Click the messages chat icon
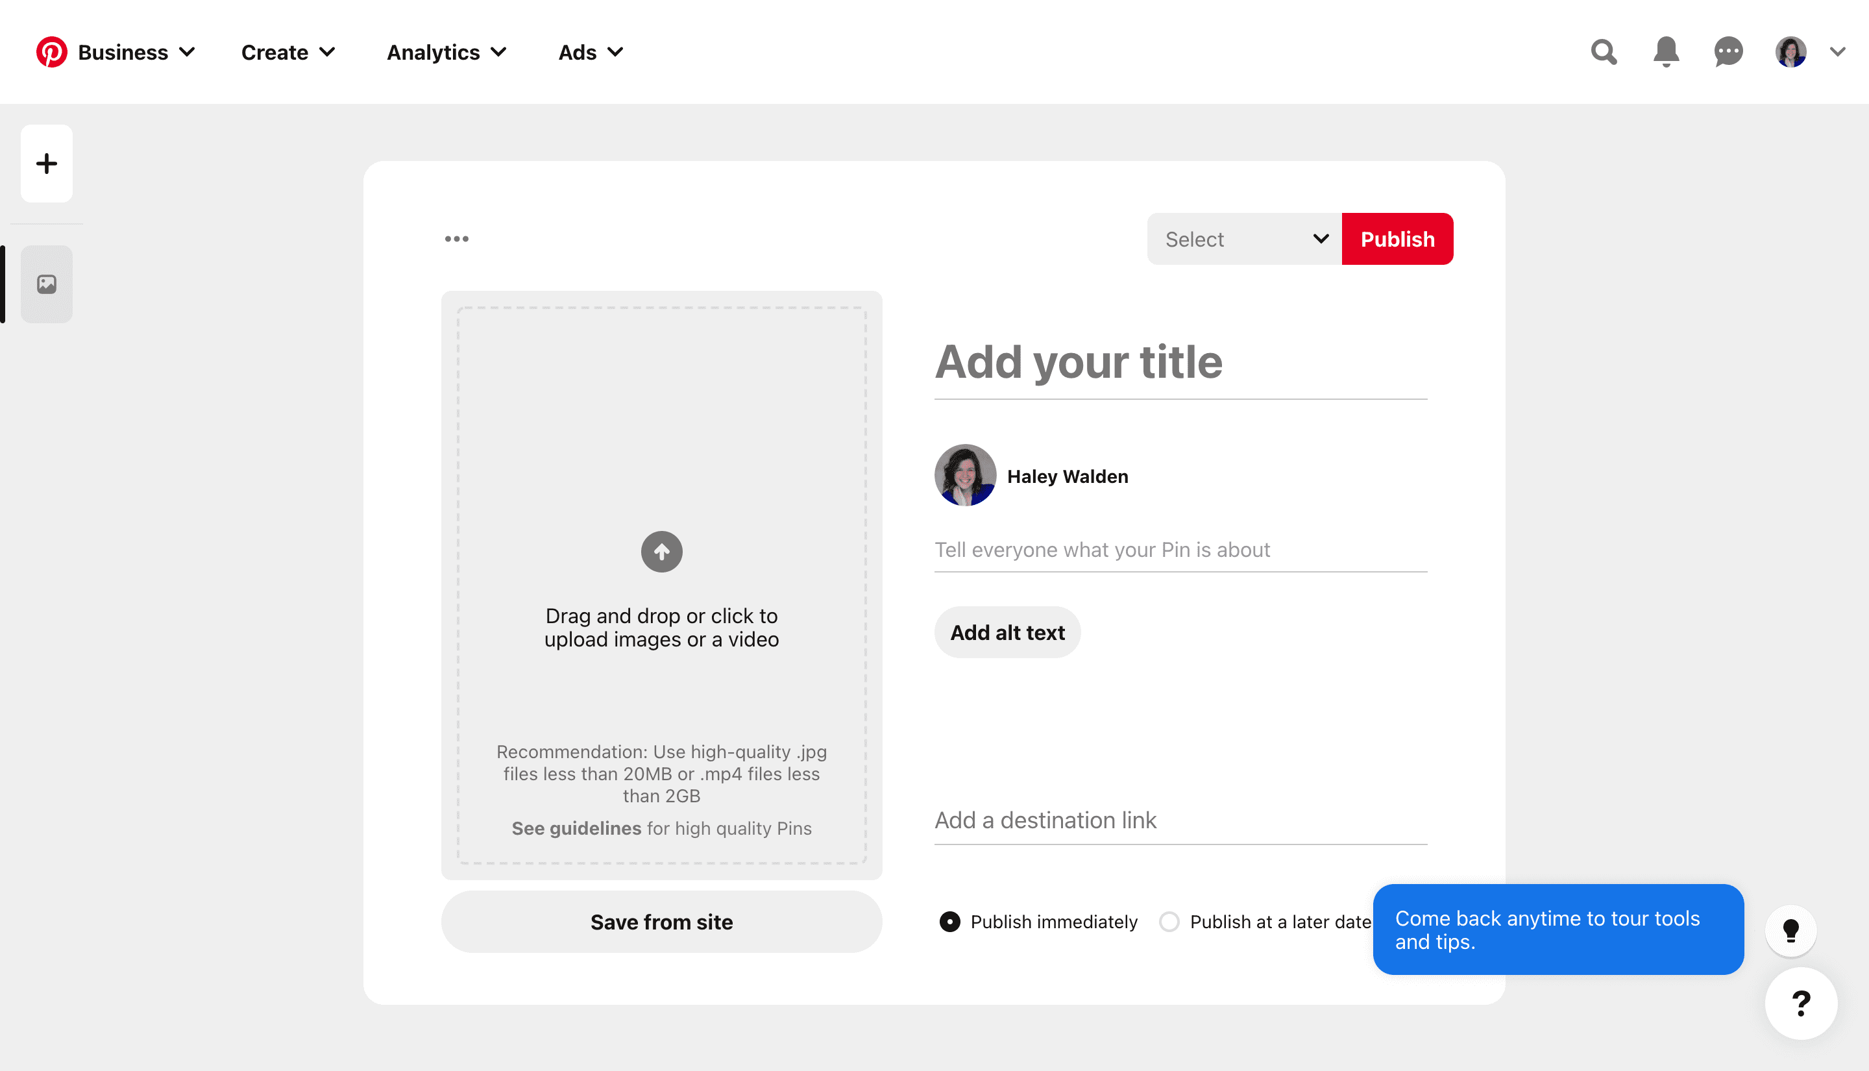The width and height of the screenshot is (1869, 1071). point(1729,51)
